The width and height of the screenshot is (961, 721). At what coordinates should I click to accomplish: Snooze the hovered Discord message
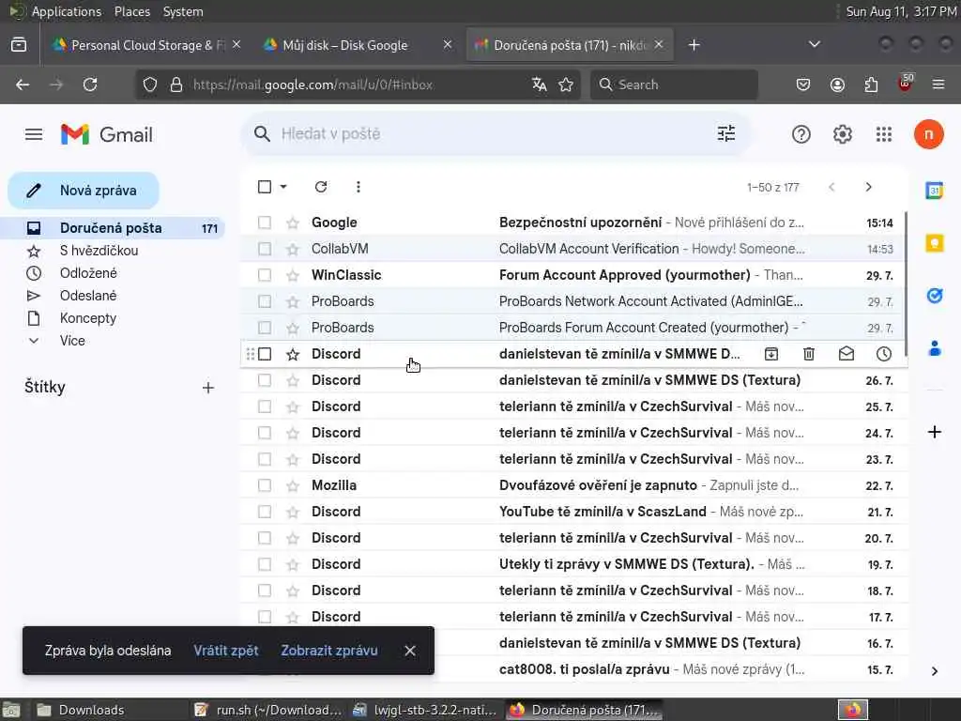tap(884, 354)
